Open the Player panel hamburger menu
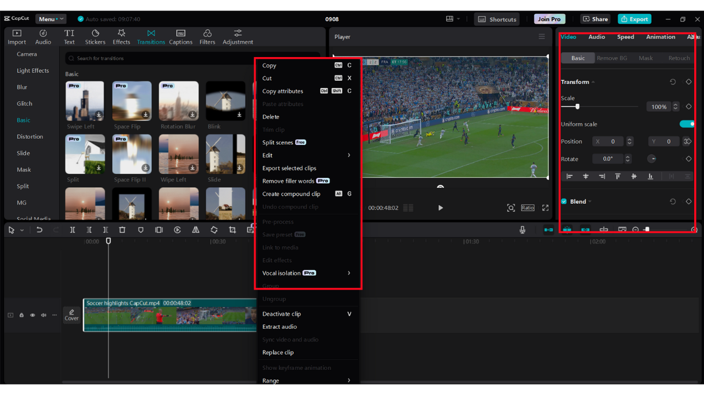Viewport: 704px width, 395px height. 542,37
